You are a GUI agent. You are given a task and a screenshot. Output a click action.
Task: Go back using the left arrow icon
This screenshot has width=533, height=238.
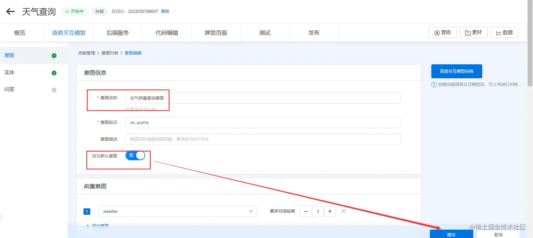pyautogui.click(x=10, y=12)
